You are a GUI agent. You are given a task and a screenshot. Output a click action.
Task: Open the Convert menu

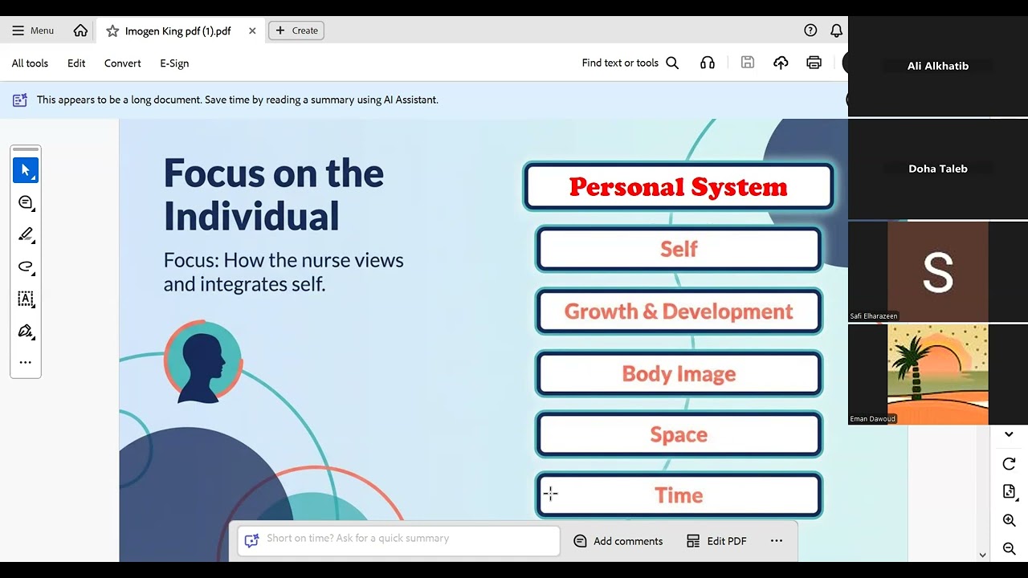pos(122,63)
